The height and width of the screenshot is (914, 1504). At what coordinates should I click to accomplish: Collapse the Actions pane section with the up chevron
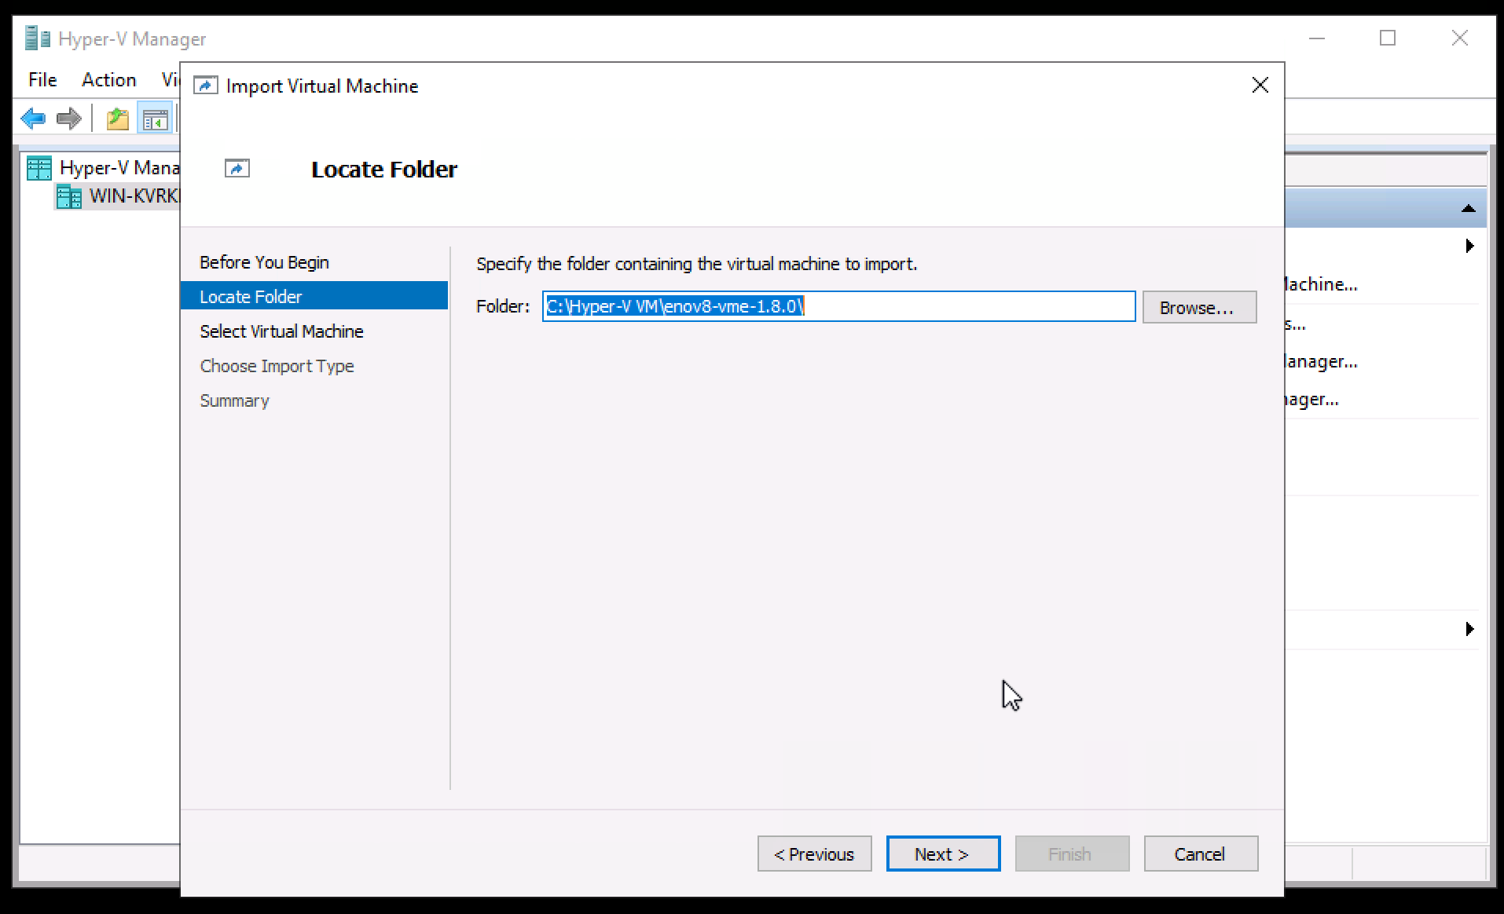pos(1468,208)
